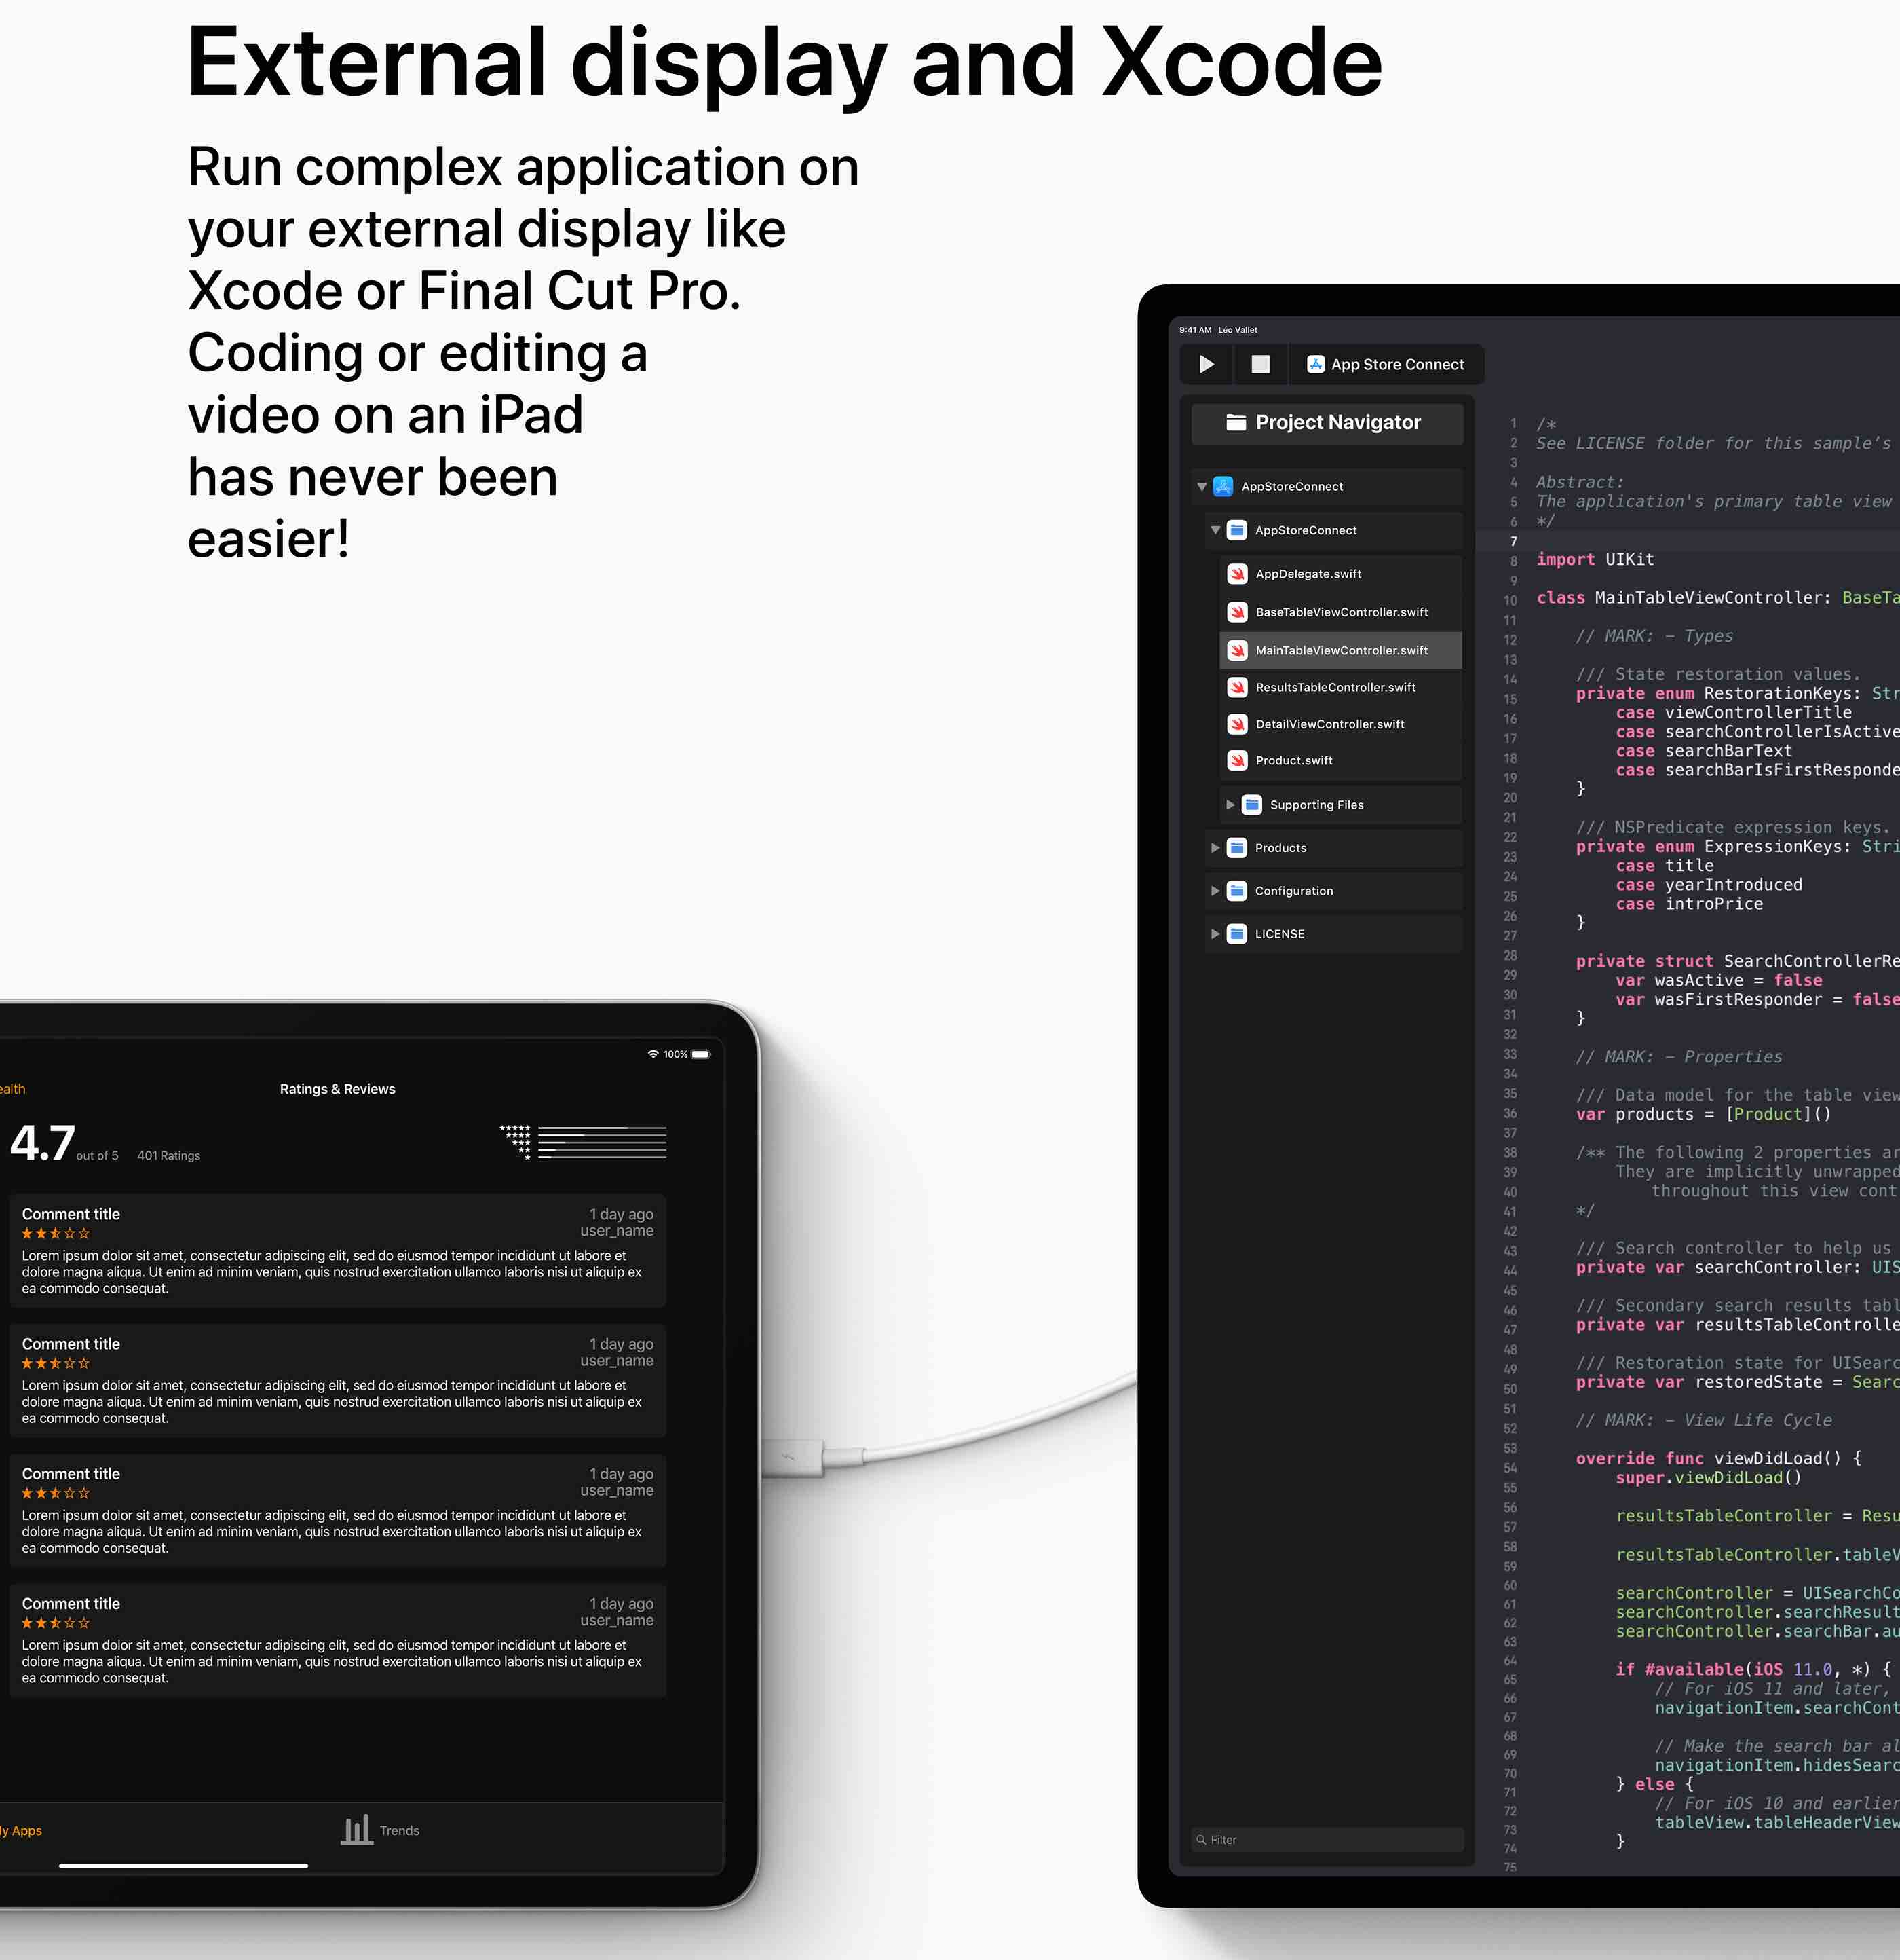Click the battery indicator on iPad
This screenshot has height=1960, width=1900.
701,1054
